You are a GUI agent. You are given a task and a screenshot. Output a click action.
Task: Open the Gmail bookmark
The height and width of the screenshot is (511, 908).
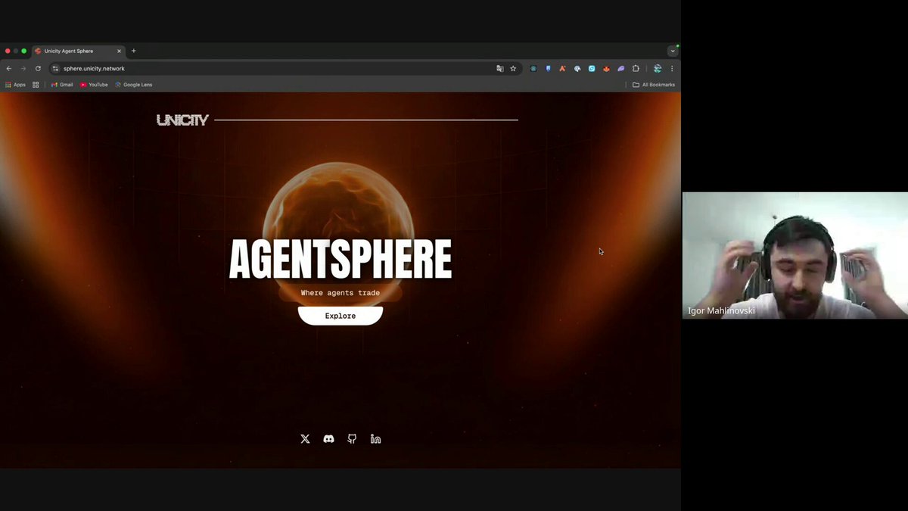coord(62,85)
